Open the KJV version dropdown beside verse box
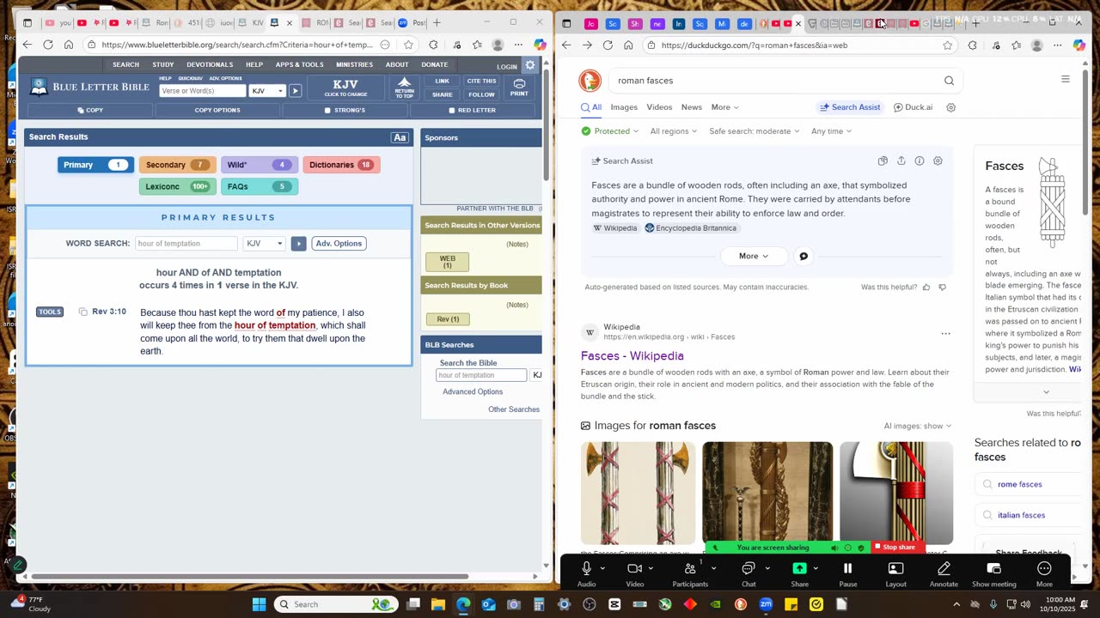 pos(267,91)
